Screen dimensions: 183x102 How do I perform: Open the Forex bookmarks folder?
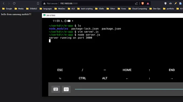pyautogui.click(x=122, y=9)
